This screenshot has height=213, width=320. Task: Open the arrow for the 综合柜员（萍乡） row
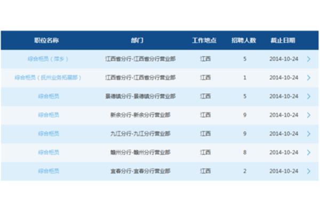(309, 59)
